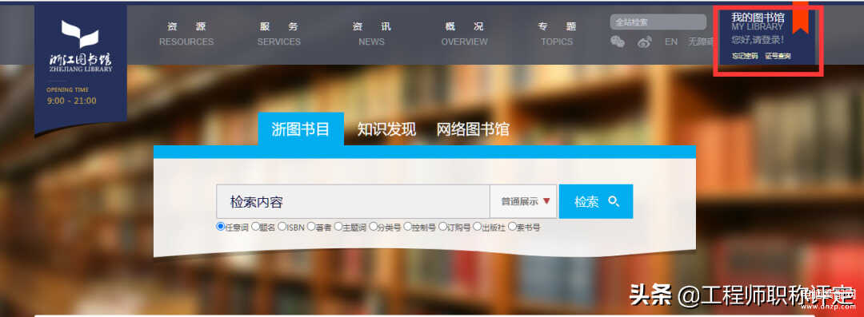Select the 索书号 radio button
The width and height of the screenshot is (864, 317).
(512, 226)
